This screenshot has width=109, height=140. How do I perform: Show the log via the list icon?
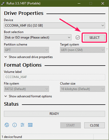[30, 125]
